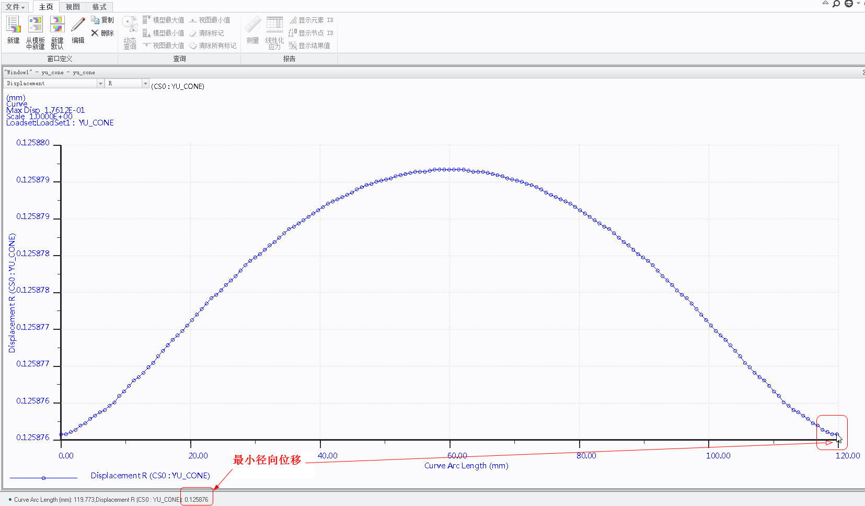
Task: Click the 100.00 x-axis tick label
Action: pos(718,456)
